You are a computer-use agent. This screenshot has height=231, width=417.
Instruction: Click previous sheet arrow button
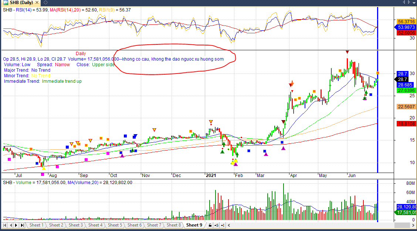11,225
